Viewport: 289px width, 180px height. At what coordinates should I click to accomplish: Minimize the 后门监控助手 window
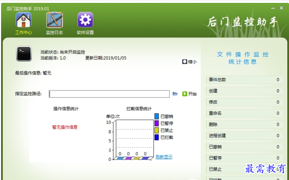point(273,8)
